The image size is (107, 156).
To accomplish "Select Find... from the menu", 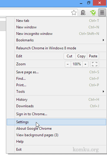I will coord(60,79).
